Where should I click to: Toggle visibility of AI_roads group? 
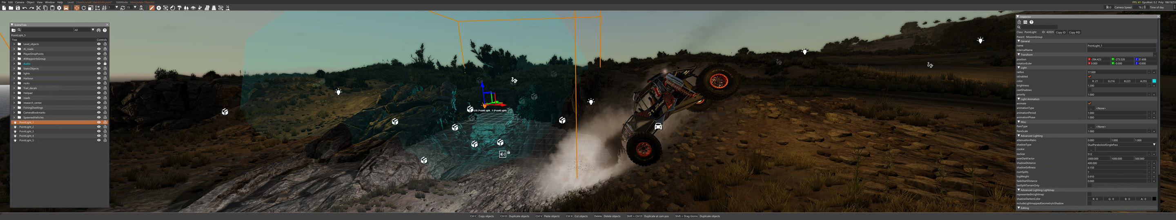(x=99, y=49)
